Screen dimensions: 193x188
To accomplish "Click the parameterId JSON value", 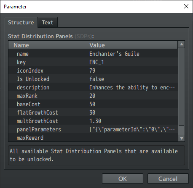I will coord(132,129).
